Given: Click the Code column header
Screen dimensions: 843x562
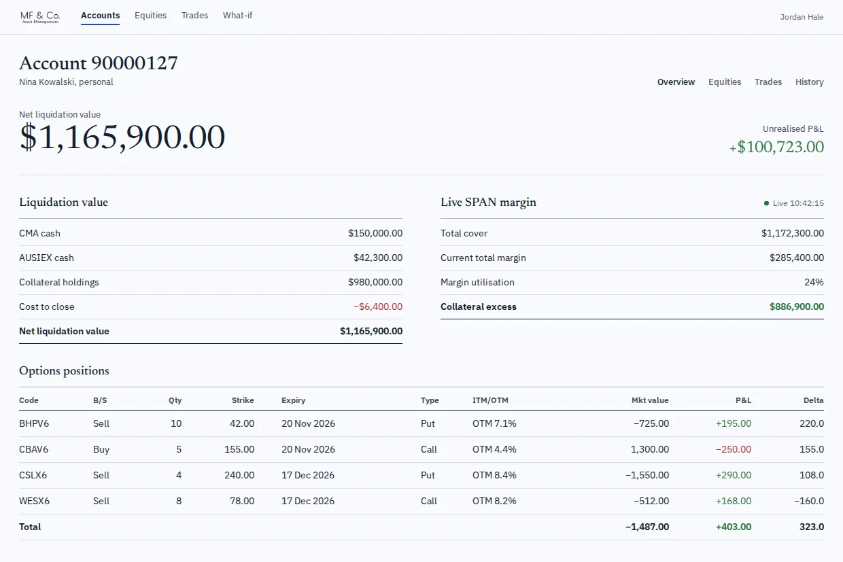Looking at the screenshot, I should pyautogui.click(x=29, y=400).
